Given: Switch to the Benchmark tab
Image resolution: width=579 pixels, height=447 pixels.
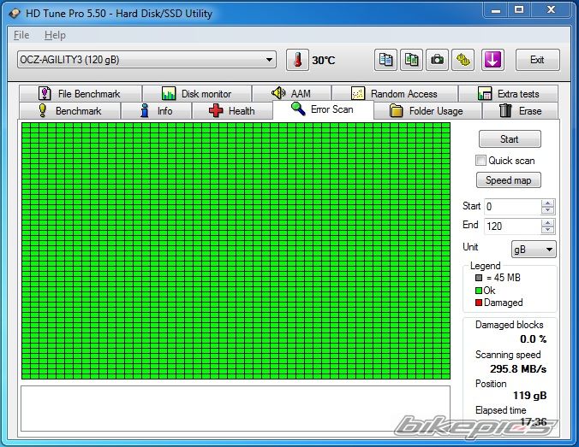Looking at the screenshot, I should (70, 111).
